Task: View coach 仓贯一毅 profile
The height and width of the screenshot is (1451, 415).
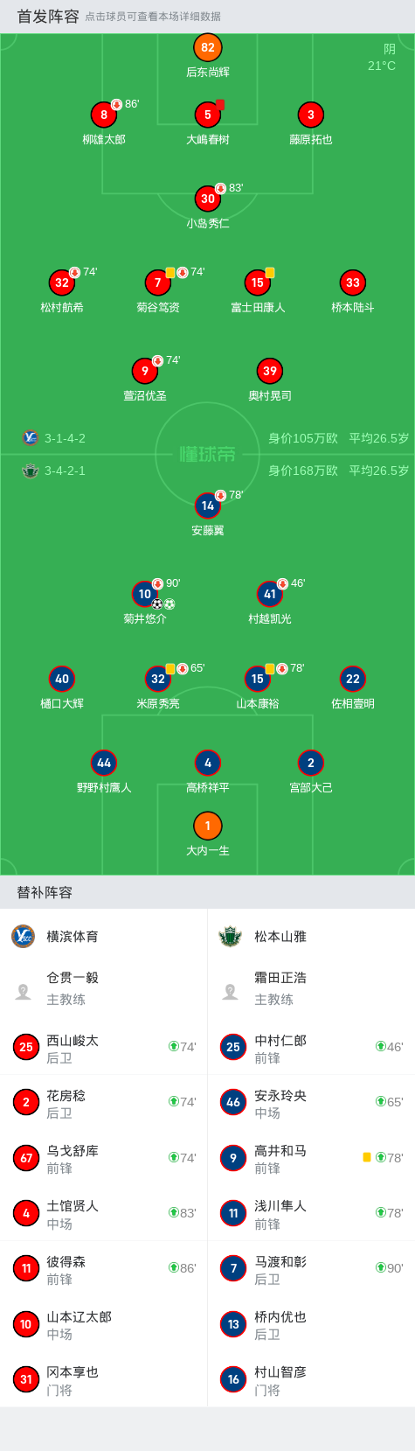Action: pos(104,988)
